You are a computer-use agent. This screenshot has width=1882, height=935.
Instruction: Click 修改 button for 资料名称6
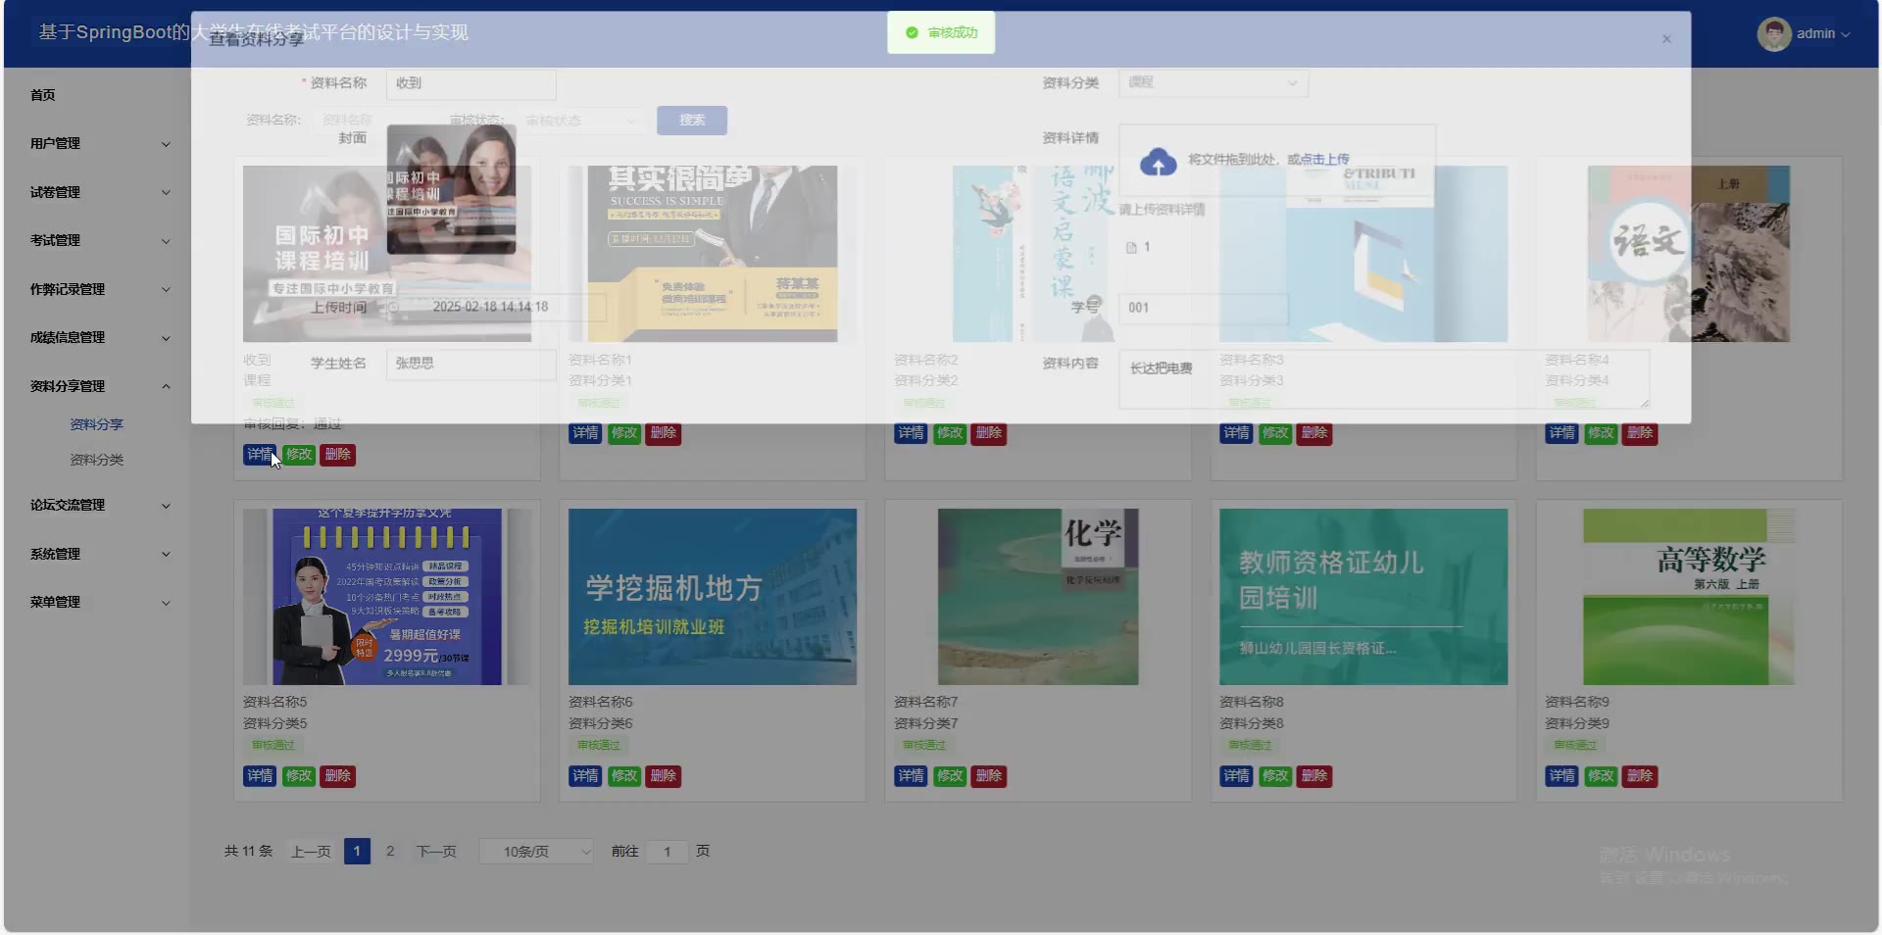[624, 776]
